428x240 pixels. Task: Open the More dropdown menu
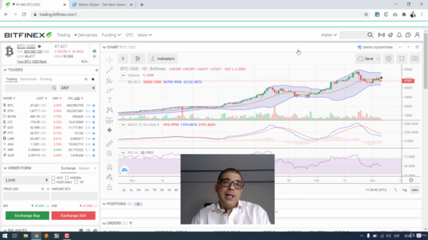[x=144, y=35]
